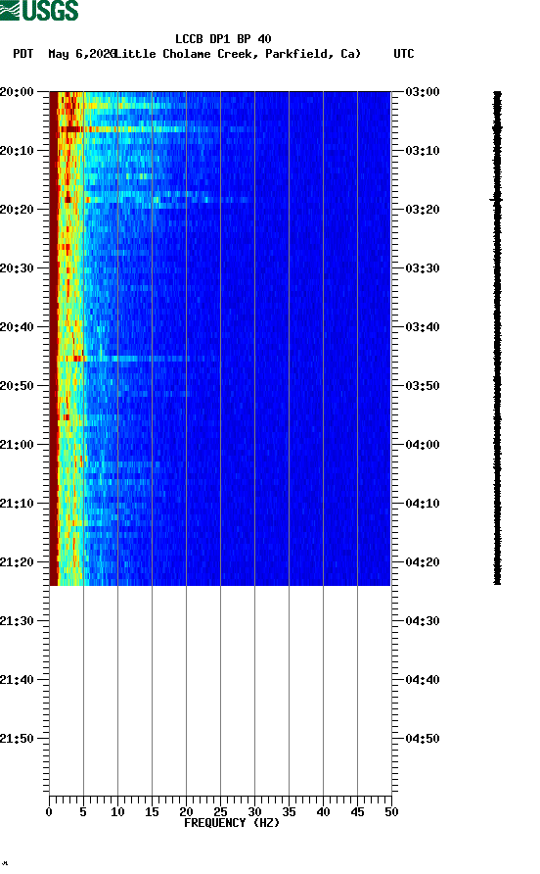The width and height of the screenshot is (540, 874).
Task: Click the waveform spike near 03:20 UTC
Action: click(x=496, y=199)
